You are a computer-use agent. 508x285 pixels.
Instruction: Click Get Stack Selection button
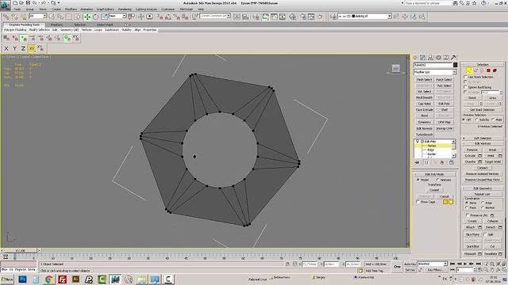[482, 110]
